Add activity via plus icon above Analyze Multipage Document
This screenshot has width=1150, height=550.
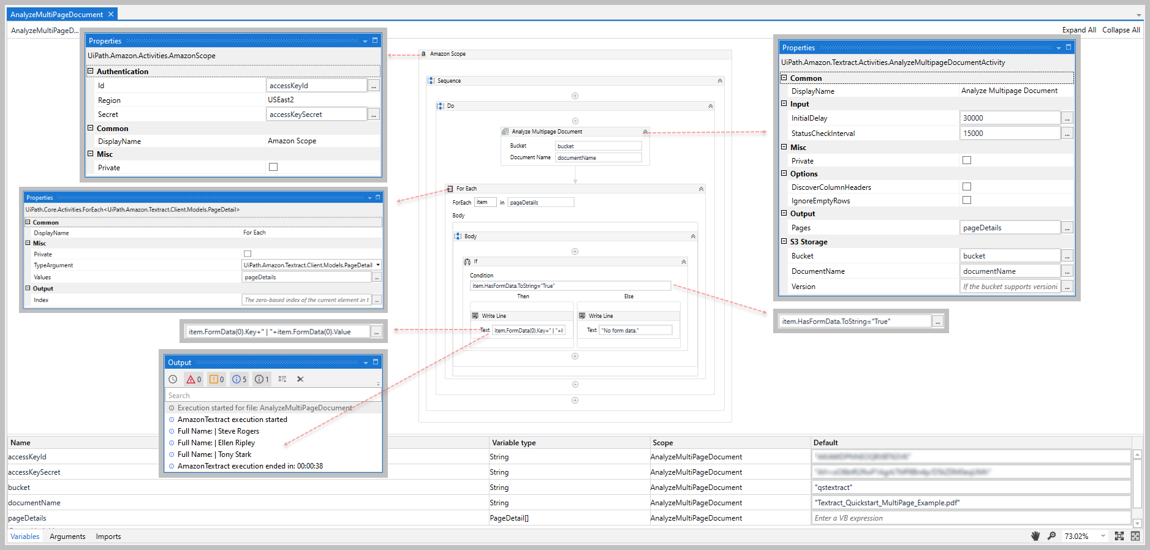coord(575,121)
